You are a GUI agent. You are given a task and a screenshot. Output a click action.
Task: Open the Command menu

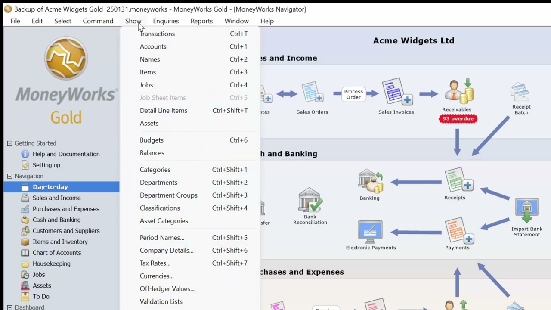[x=98, y=21]
